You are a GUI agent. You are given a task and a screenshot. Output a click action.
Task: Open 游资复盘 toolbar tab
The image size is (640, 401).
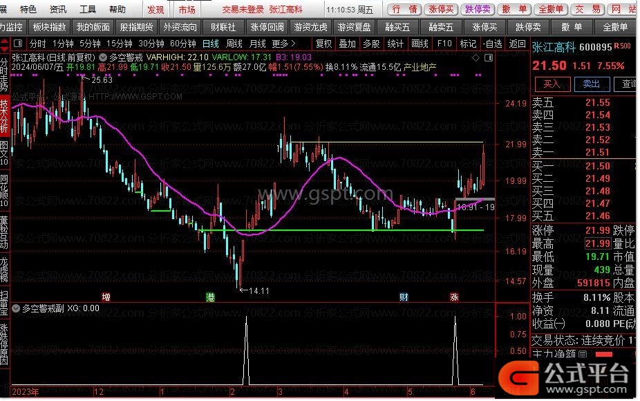tap(354, 28)
